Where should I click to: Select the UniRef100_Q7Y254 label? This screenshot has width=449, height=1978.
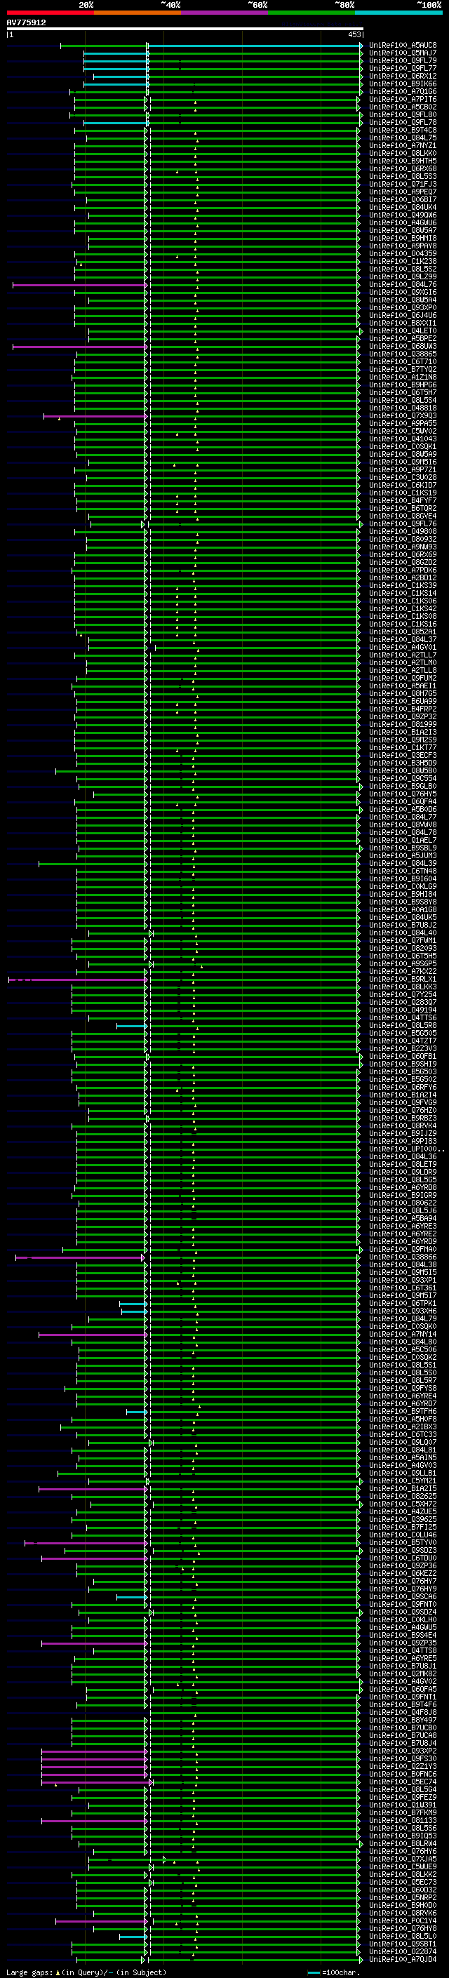(402, 994)
